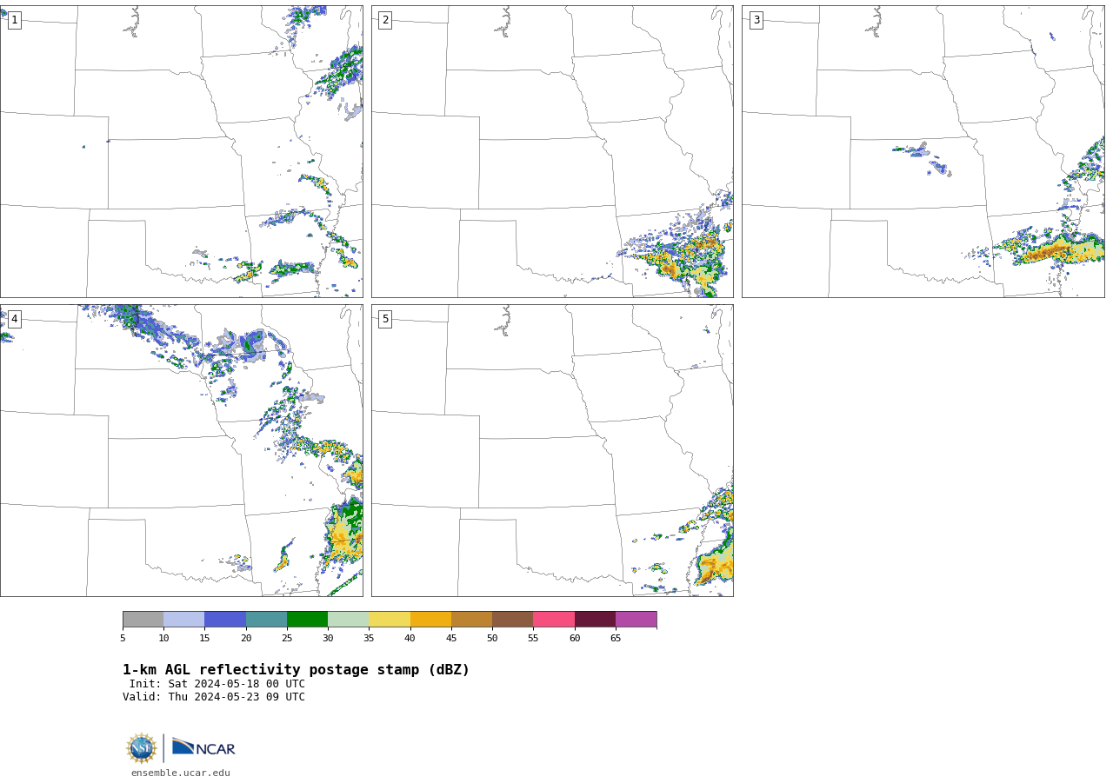Click the Valid: Thu 2024-05-23 09 UTC line
Viewport: 1113px width, 783px height.
(x=214, y=697)
